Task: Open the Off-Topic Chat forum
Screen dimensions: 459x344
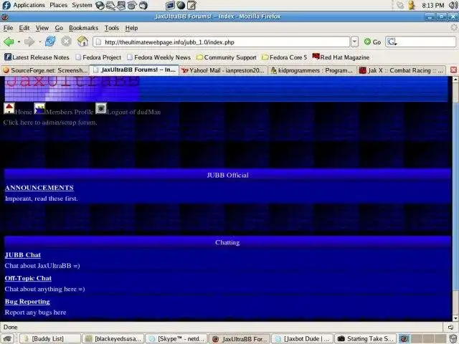Action: (28, 279)
